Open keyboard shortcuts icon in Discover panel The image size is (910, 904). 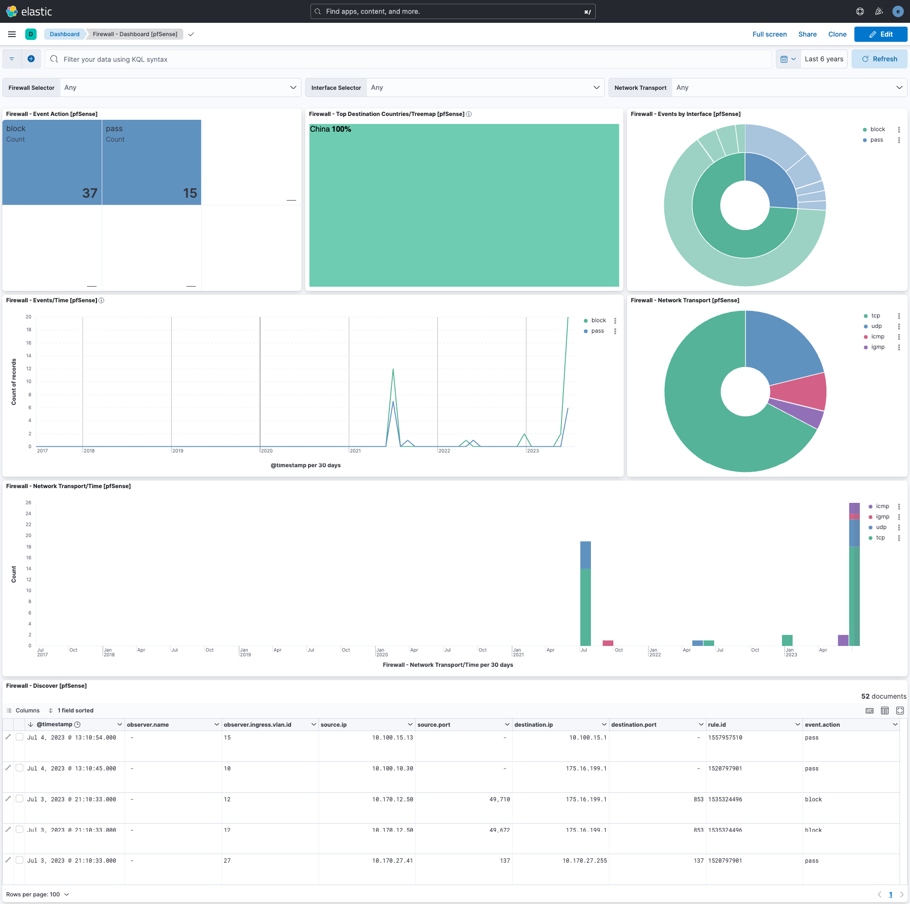pyautogui.click(x=870, y=710)
